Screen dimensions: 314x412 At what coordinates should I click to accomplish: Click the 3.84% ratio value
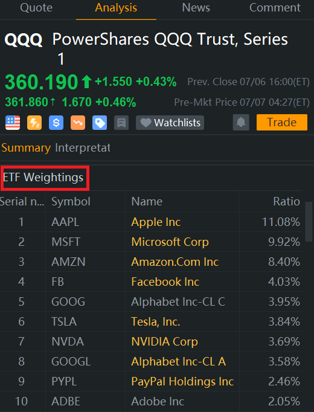[x=284, y=322]
